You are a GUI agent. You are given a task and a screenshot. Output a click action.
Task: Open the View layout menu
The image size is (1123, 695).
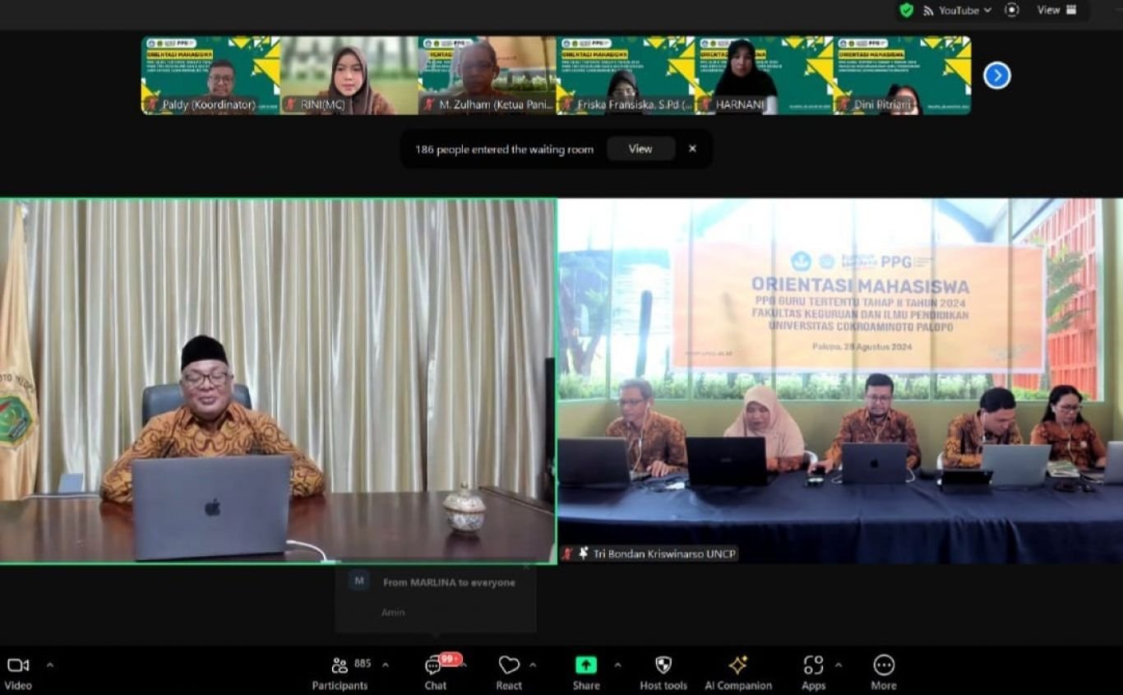(x=1056, y=10)
